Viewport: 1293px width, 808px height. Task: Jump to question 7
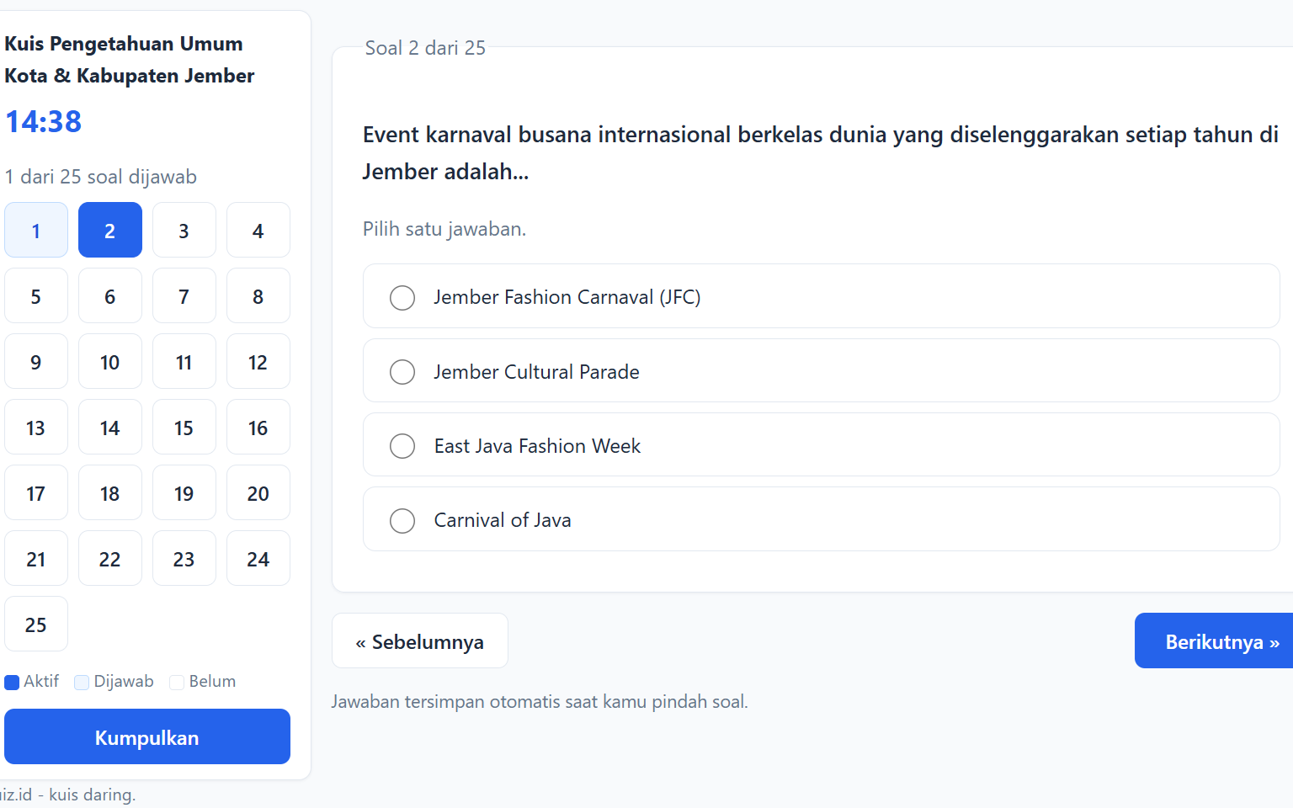pyautogui.click(x=184, y=295)
